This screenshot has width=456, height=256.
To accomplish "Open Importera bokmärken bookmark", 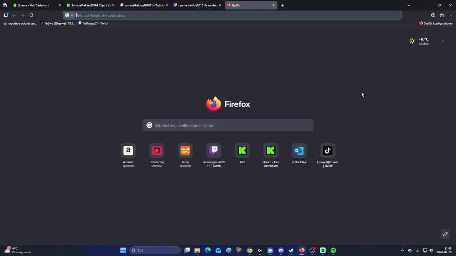I will 20,23.
